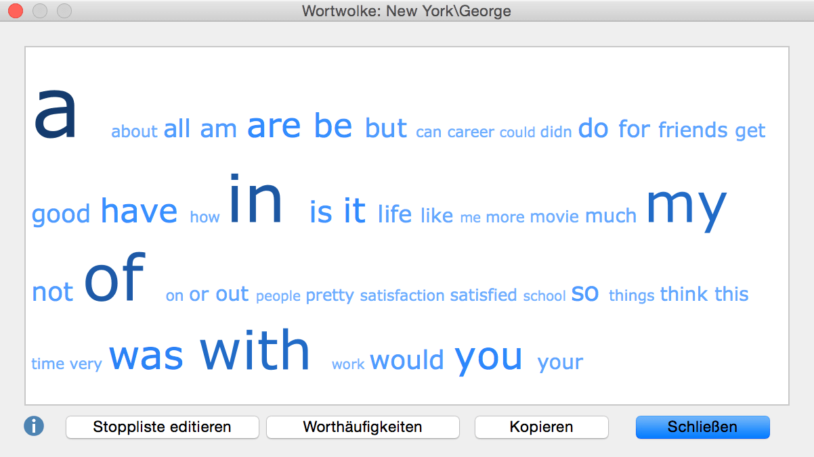Click the word "am"
This screenshot has height=457, width=814.
(218, 130)
